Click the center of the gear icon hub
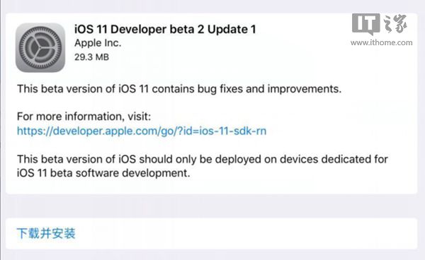The height and width of the screenshot is (260, 425). 40,47
